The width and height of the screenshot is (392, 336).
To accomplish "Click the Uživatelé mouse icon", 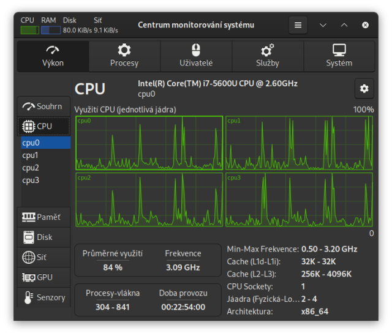I will (196, 50).
